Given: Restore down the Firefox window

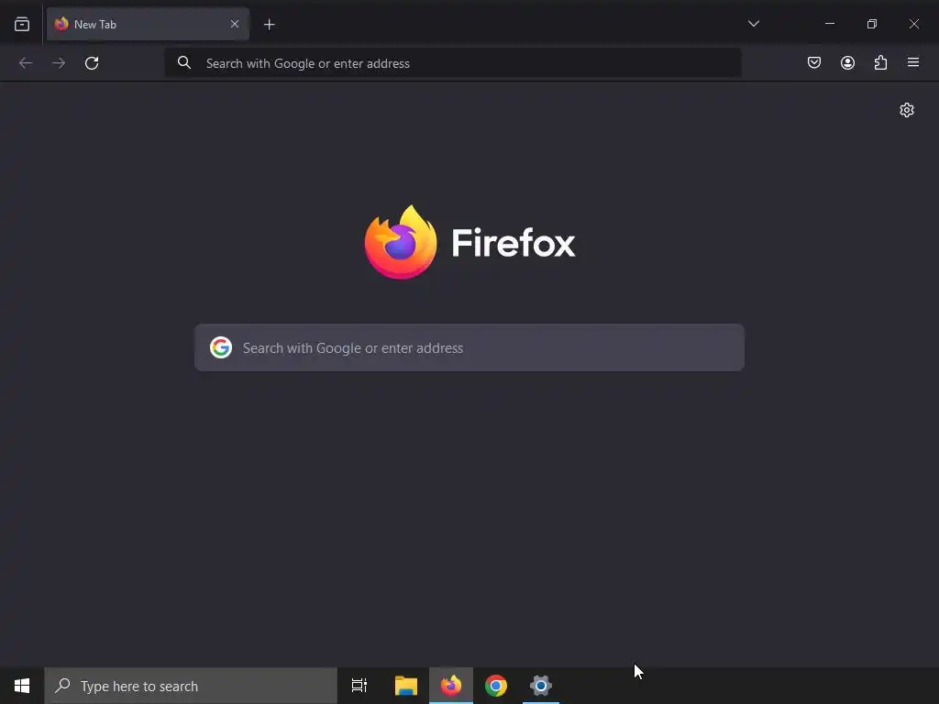Looking at the screenshot, I should pyautogui.click(x=872, y=24).
